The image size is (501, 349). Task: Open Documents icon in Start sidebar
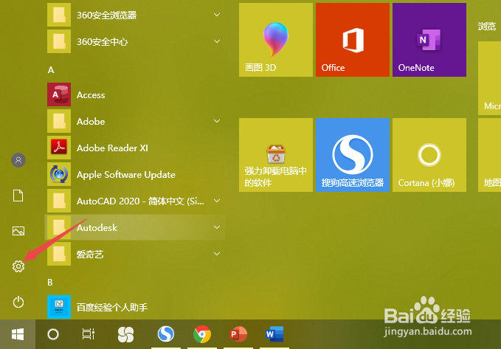point(18,196)
